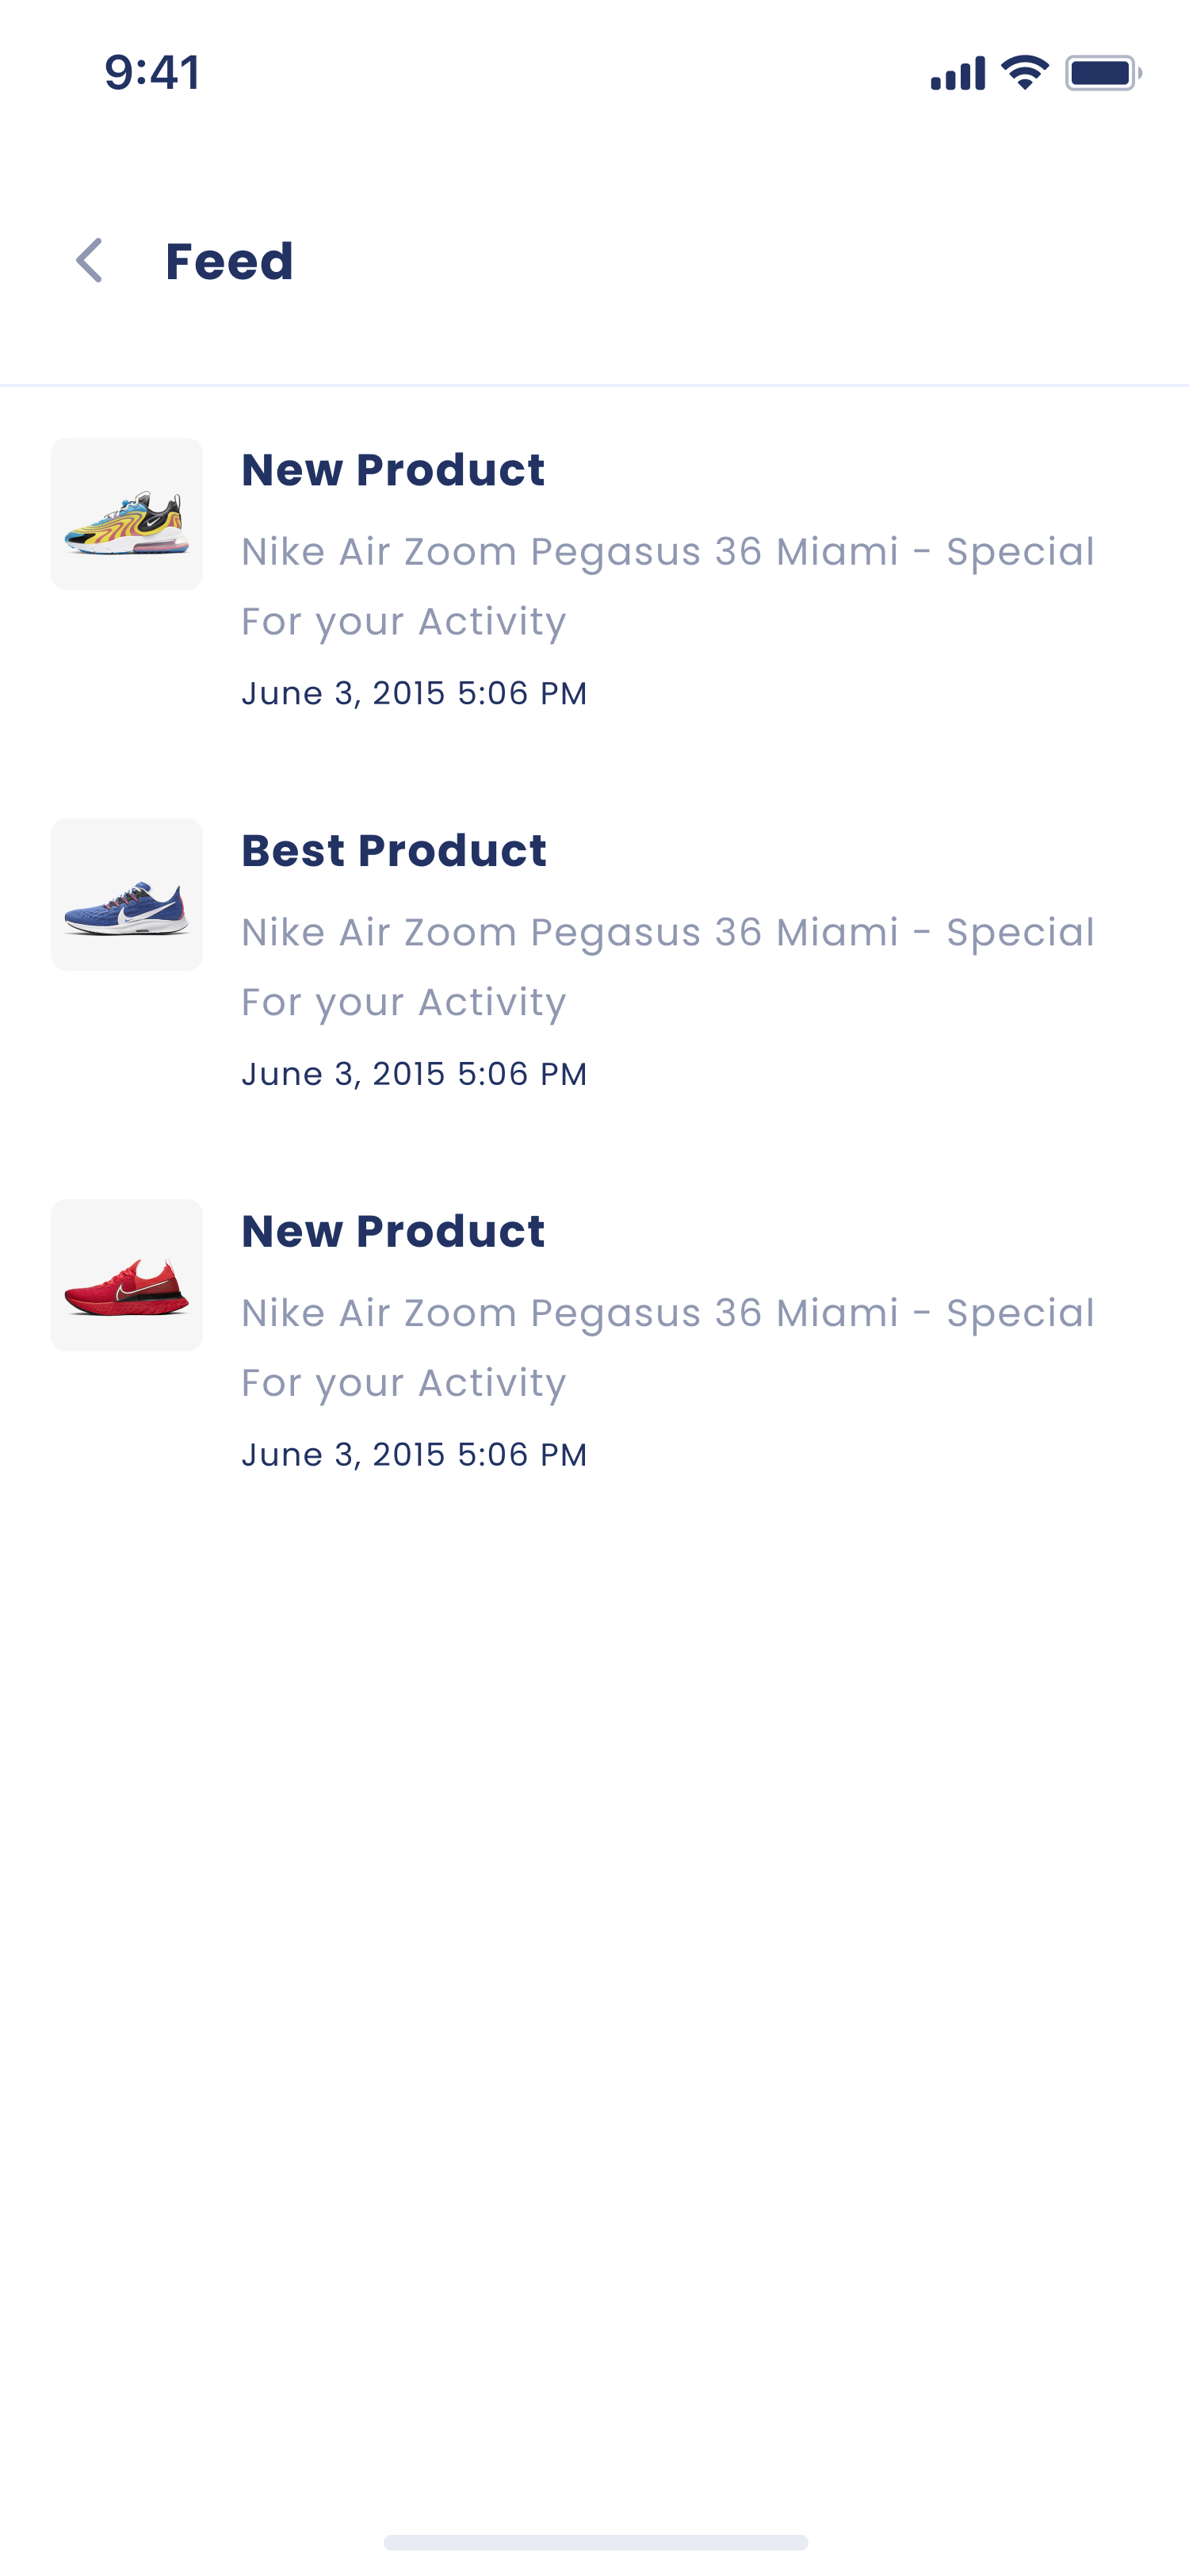
Task: Tap the Wi-Fi status icon
Action: point(1024,73)
